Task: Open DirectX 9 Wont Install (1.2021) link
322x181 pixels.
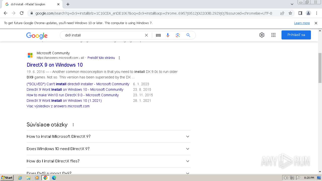Action: coord(64,101)
